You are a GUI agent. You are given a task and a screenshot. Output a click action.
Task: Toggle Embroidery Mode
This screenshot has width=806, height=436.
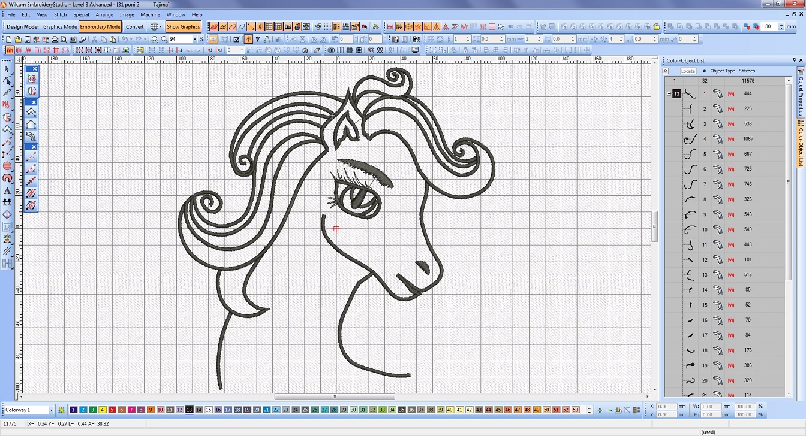point(100,26)
